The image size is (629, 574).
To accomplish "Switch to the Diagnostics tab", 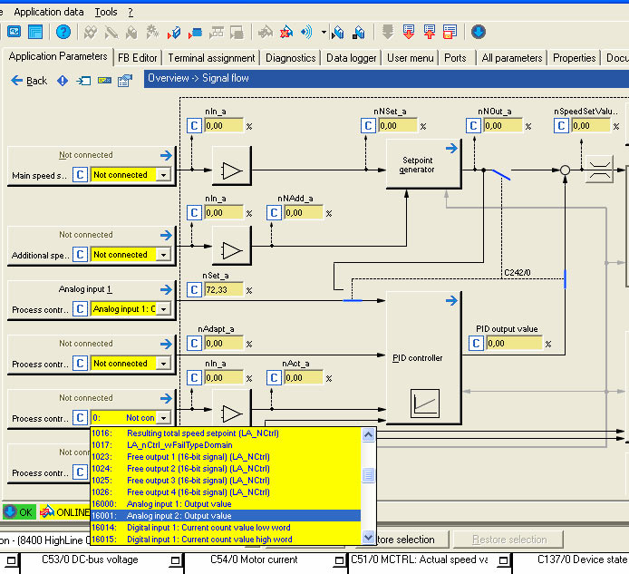I will pos(291,57).
